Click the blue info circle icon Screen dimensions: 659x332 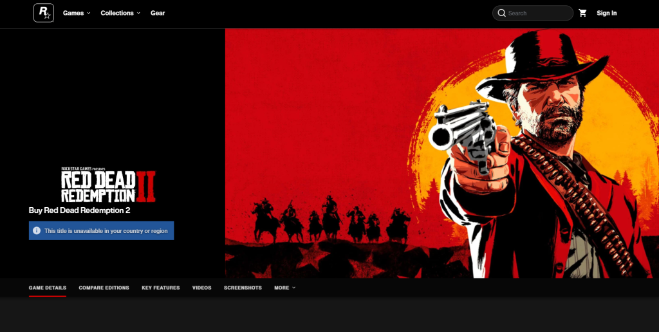point(37,230)
